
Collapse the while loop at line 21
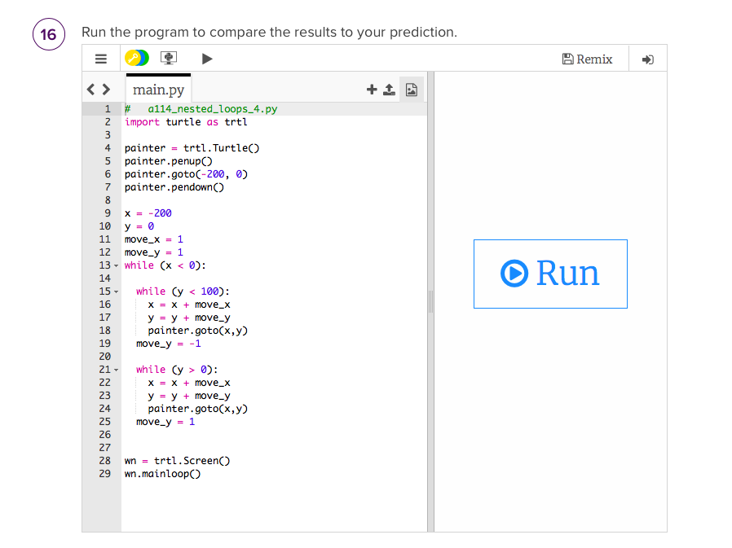point(115,370)
